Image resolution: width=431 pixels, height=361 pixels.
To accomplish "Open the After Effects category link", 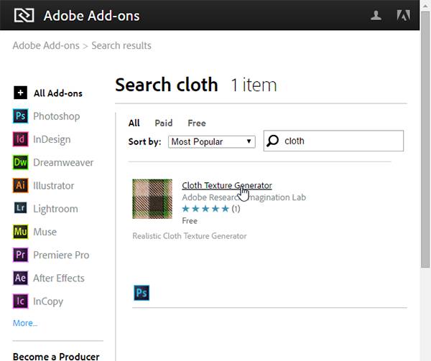I will (x=59, y=278).
